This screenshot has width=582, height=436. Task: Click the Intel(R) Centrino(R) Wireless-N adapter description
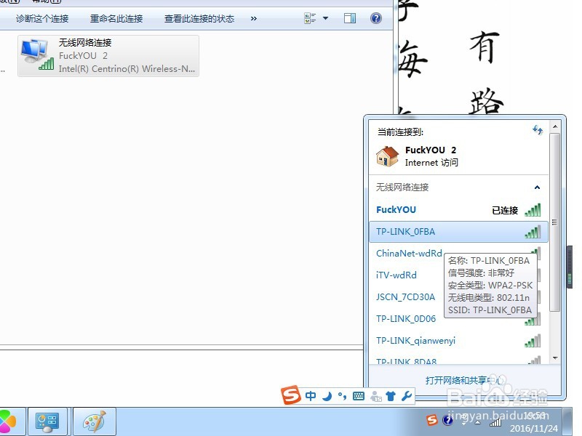127,69
